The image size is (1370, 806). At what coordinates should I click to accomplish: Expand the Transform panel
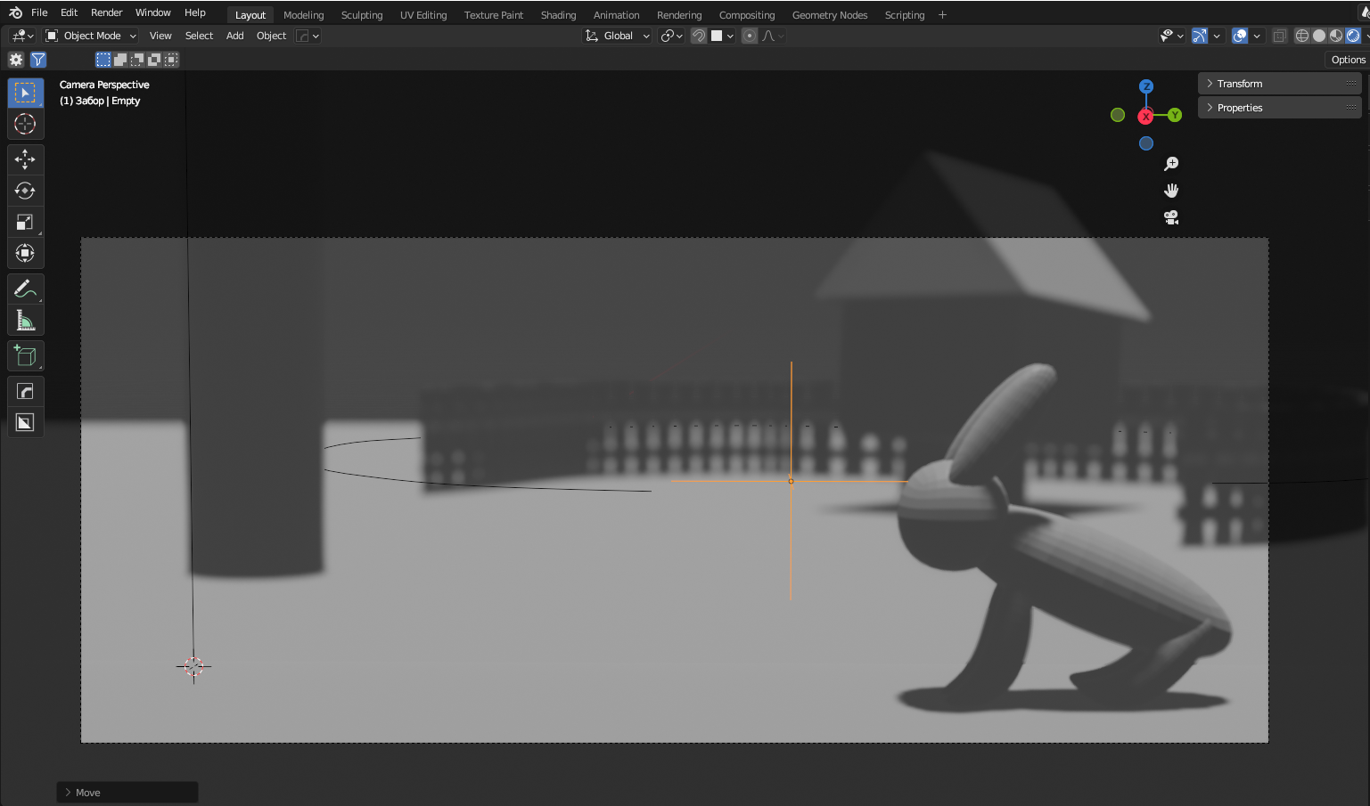(1239, 84)
